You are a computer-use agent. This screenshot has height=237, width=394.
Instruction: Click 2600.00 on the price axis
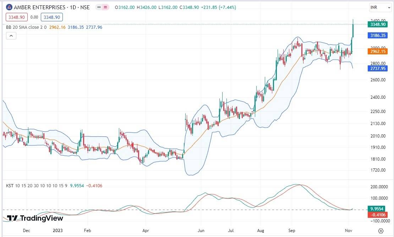[378, 80]
